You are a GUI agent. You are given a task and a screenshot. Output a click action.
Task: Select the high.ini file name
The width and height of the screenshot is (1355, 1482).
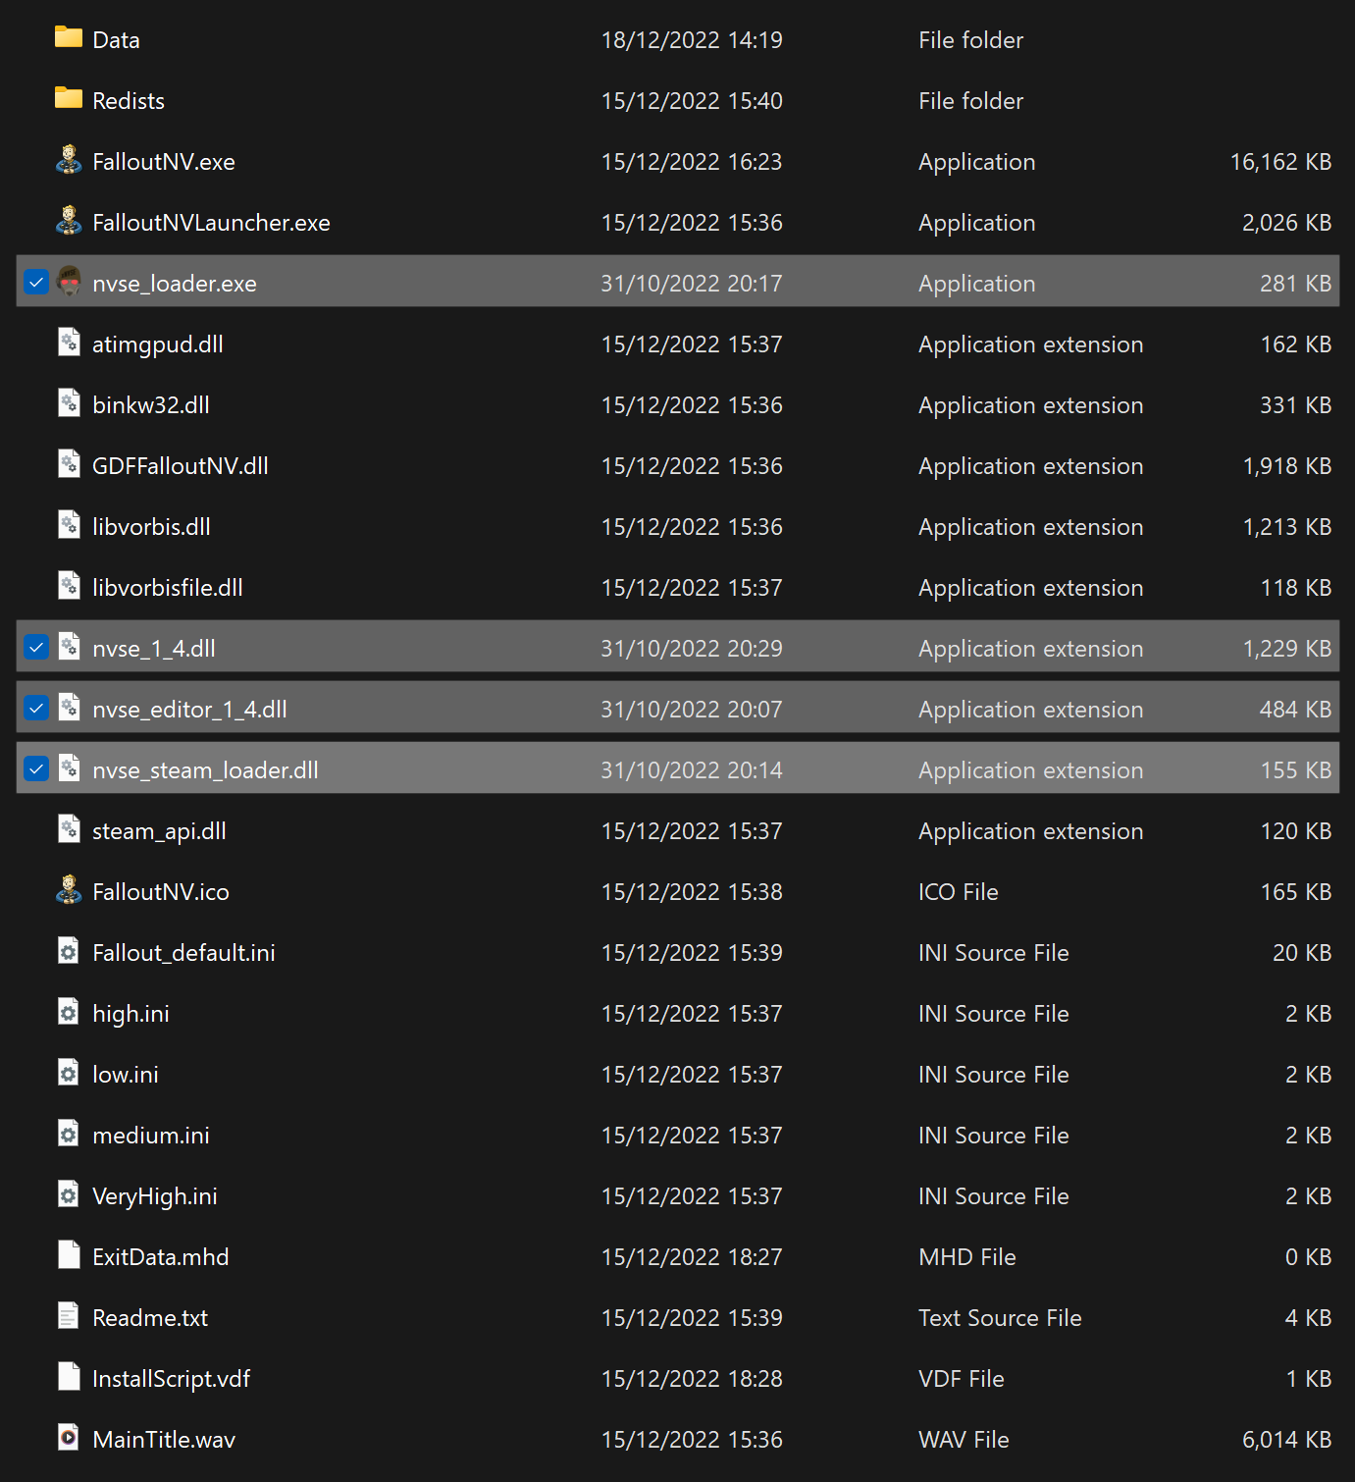pos(130,1014)
